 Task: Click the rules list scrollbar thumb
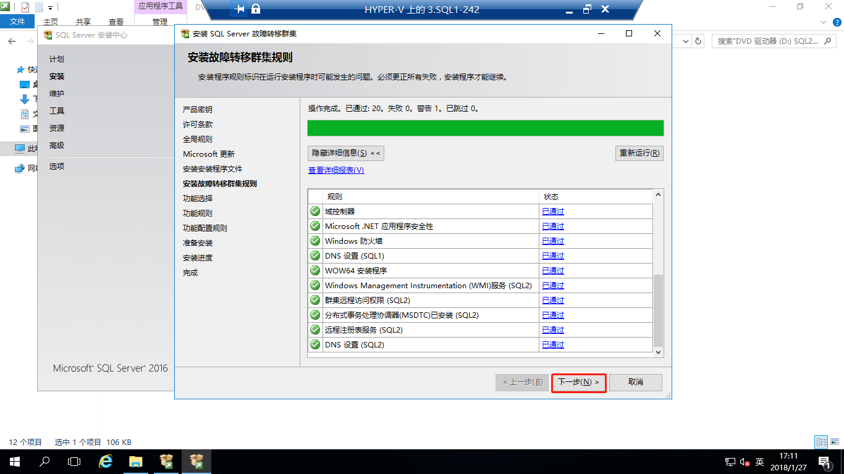[658, 310]
